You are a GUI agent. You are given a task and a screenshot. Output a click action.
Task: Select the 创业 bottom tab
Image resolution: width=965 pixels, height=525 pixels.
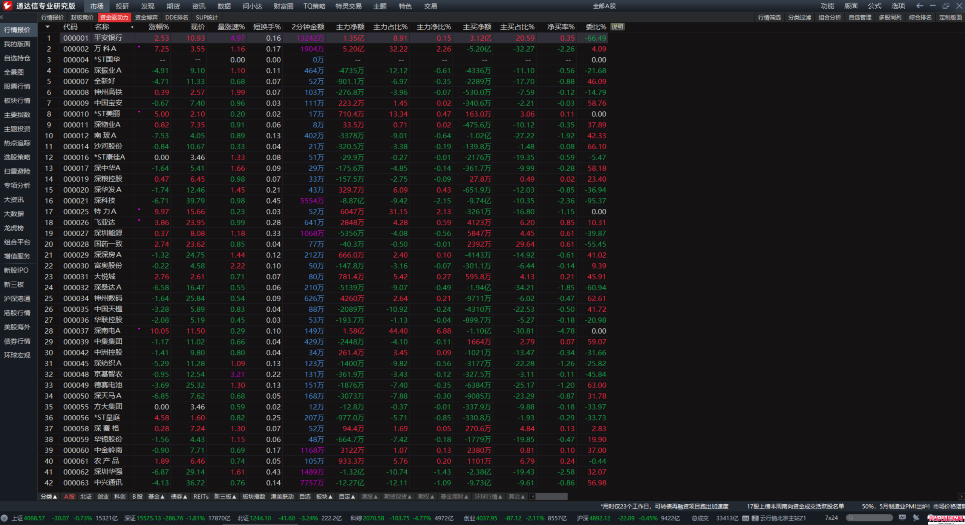(103, 497)
